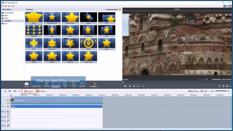Lock the voice track
This screenshot has width=233, height=131.
tap(5, 126)
